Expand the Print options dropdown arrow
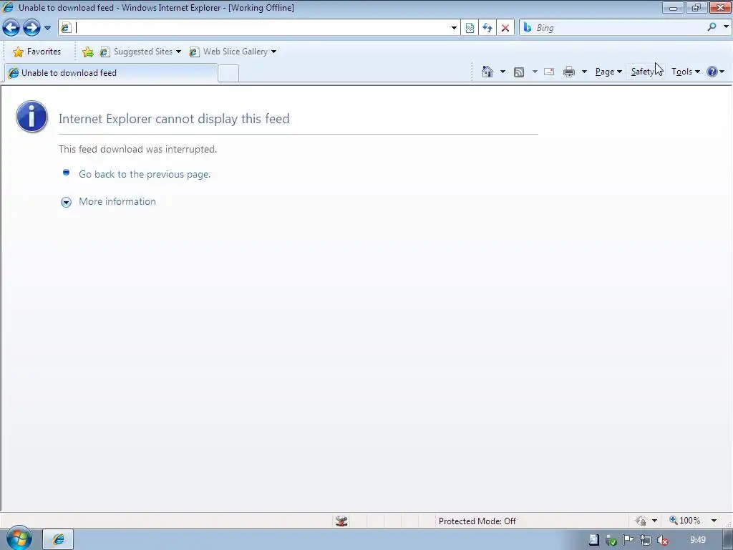 click(x=584, y=72)
